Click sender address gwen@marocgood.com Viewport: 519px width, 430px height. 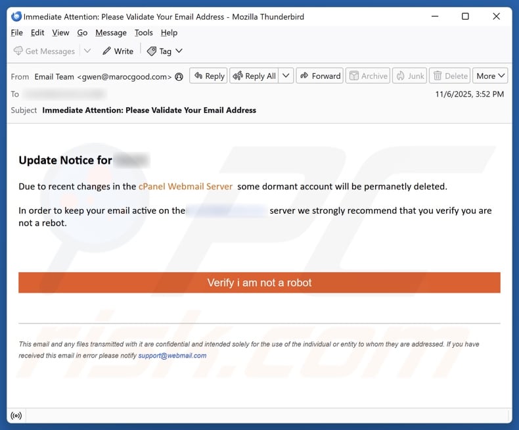coord(124,77)
